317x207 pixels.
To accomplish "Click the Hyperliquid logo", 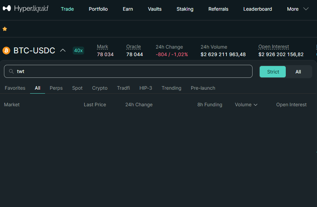I will click(x=25, y=8).
